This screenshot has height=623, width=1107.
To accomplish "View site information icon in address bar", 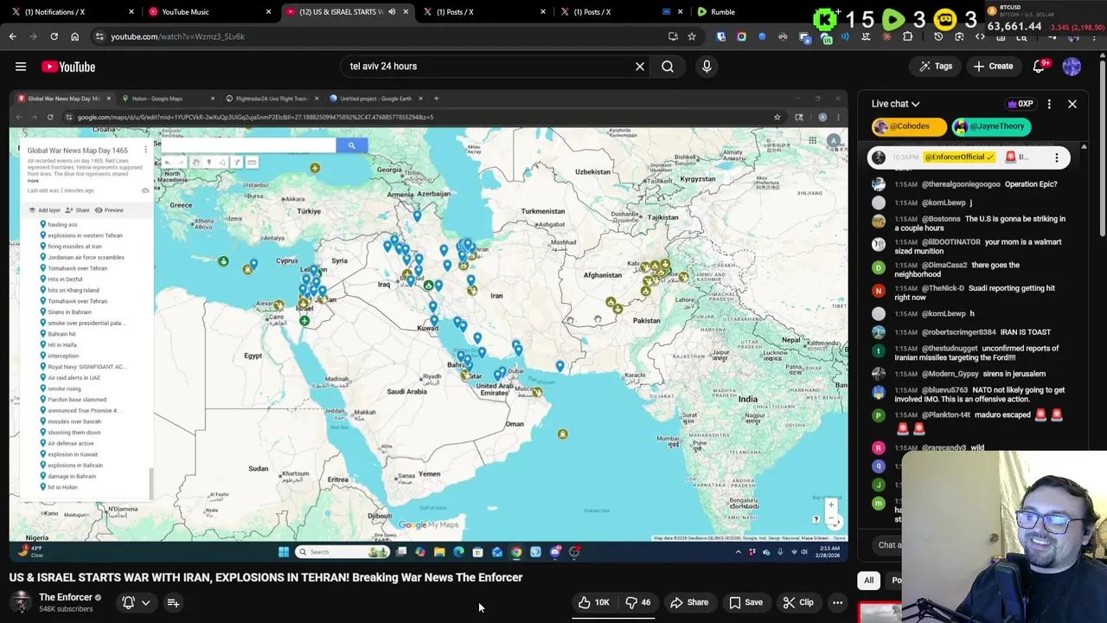I will 99,36.
